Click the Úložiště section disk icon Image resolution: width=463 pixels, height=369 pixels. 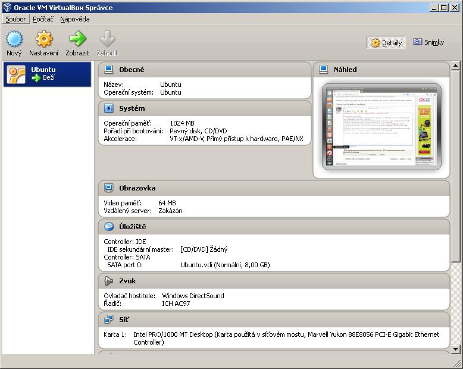click(109, 226)
